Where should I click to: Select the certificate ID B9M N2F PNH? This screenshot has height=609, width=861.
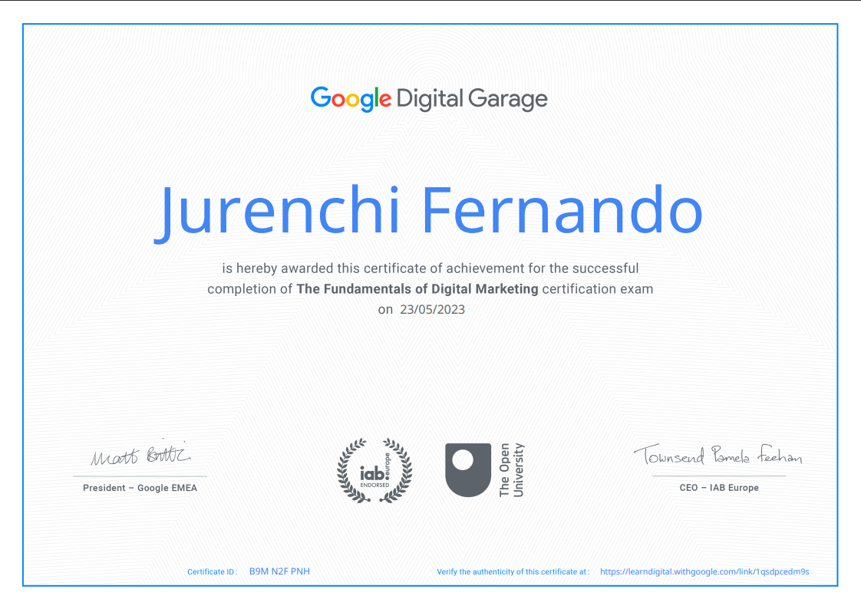279,571
